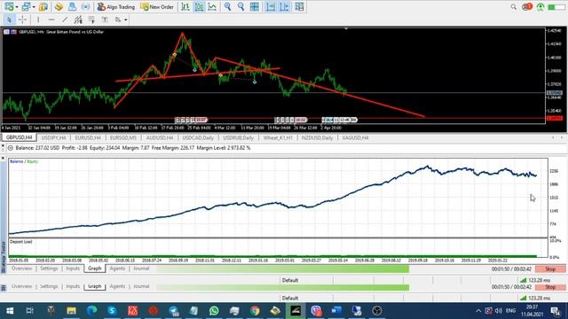Switch chart to bar chart mode
The height and width of the screenshot is (319, 568).
185,6
